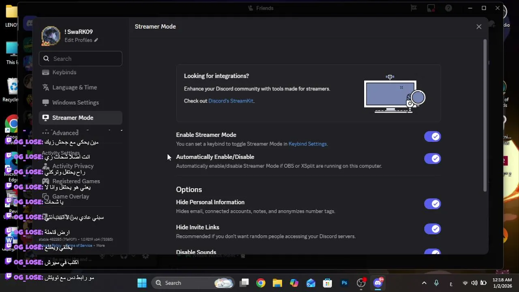The width and height of the screenshot is (519, 292).
Task: Click More link near version info
Action: coord(101,245)
